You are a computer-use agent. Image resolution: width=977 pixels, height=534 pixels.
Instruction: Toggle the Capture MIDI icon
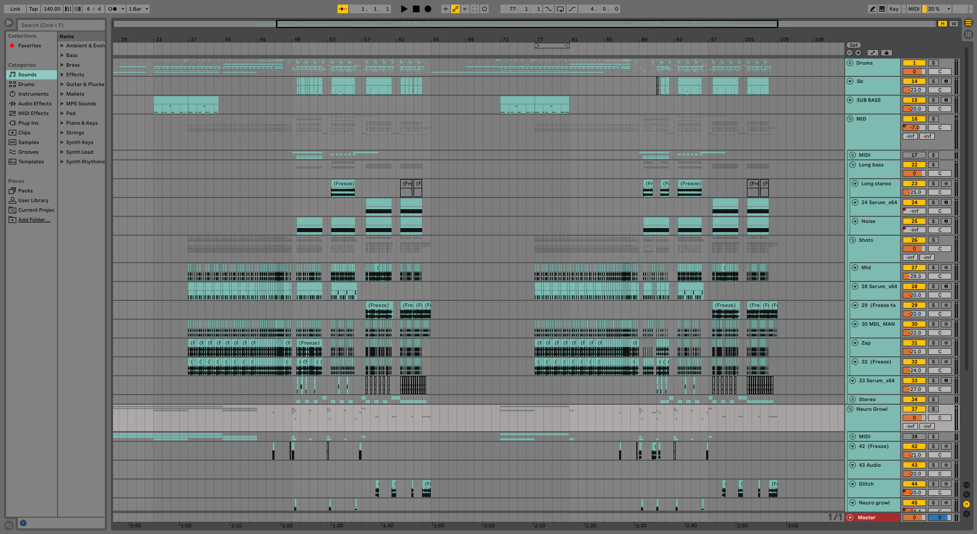click(474, 9)
